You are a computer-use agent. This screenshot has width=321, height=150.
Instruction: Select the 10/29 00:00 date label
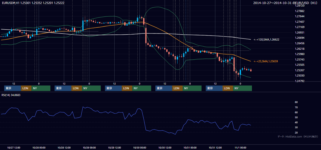click(x=89, y=147)
